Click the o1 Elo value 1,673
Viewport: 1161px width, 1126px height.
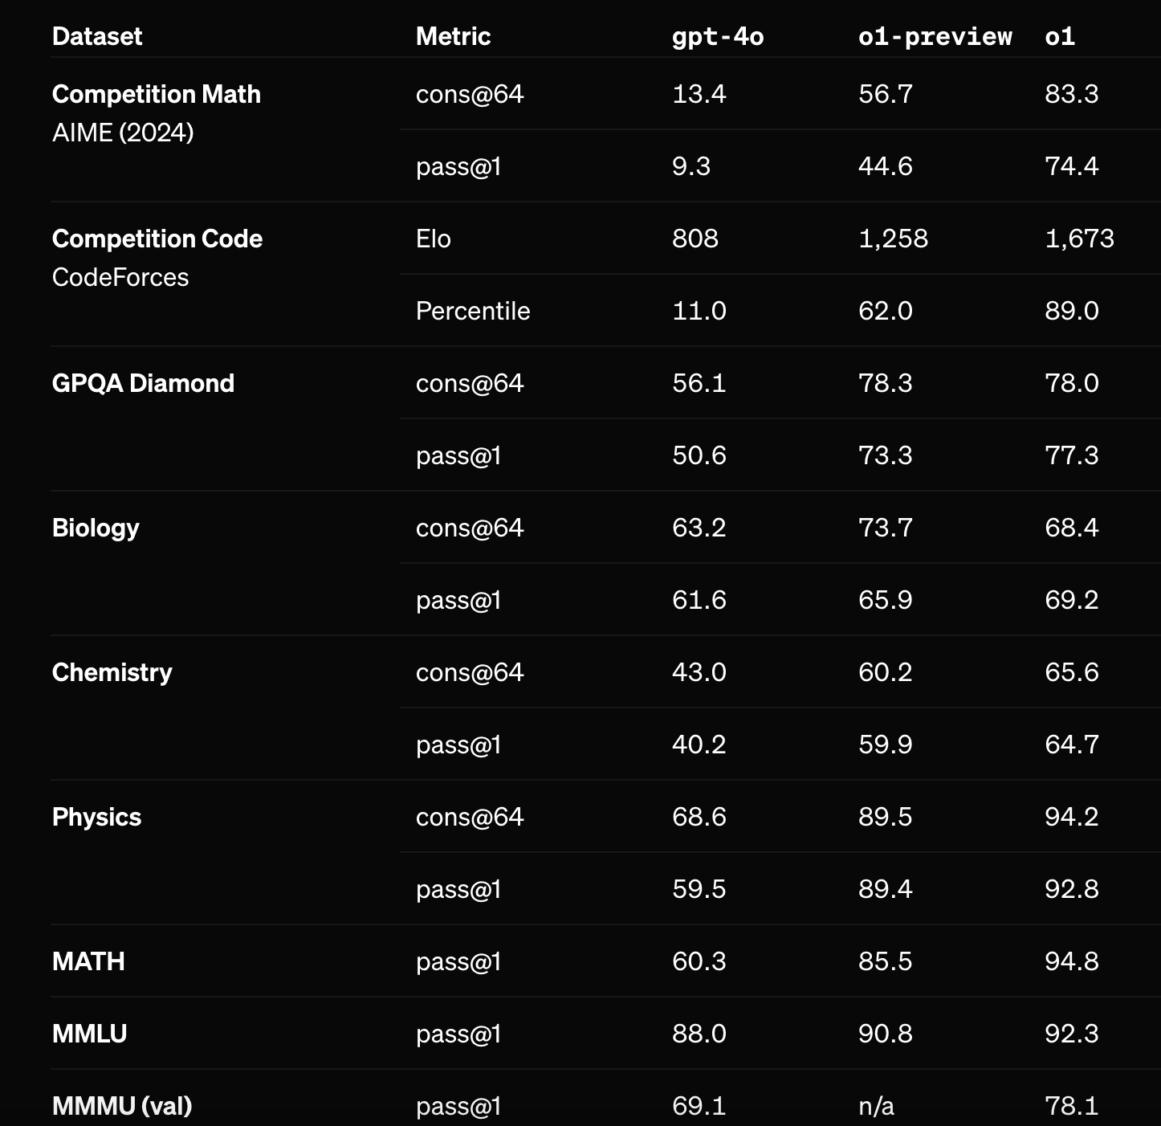1078,239
